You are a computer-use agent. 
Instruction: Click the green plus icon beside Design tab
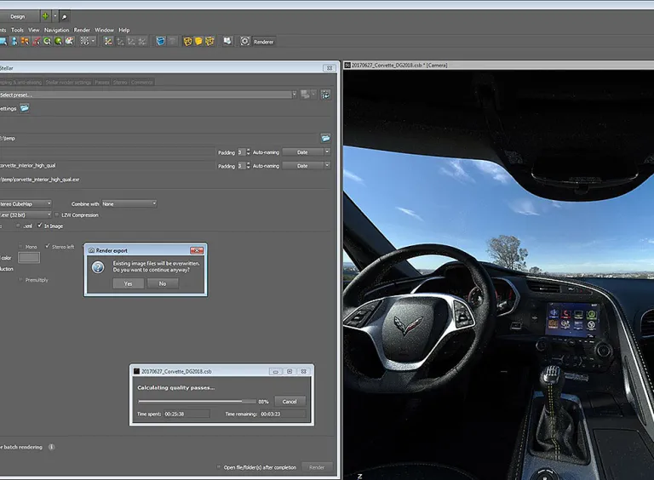point(45,16)
